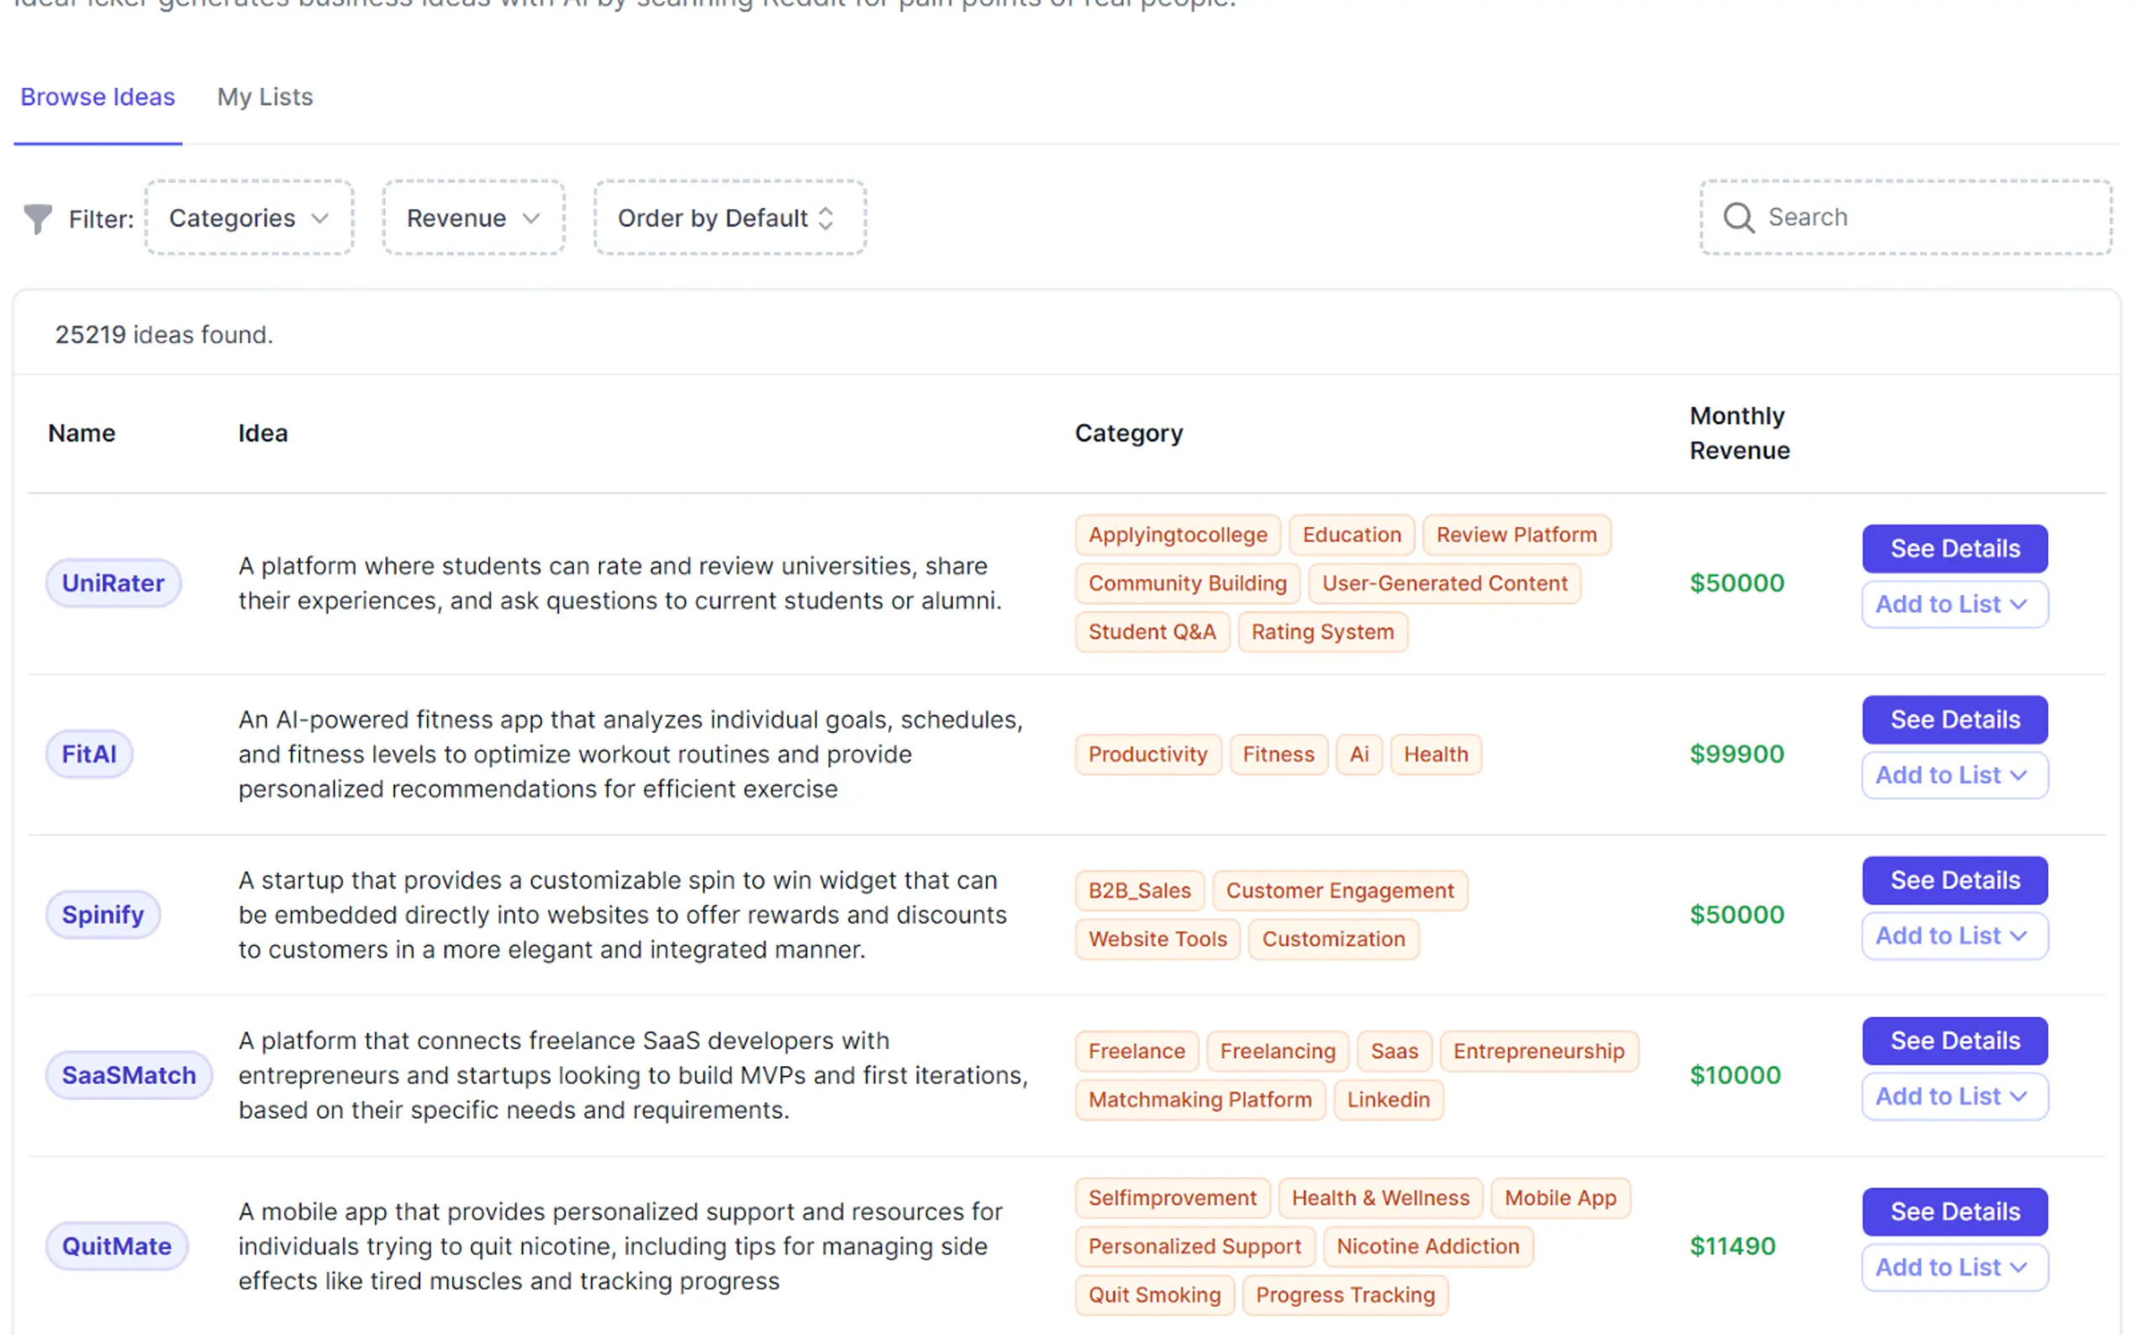Viewport: 2135px width, 1335px height.
Task: Click the magnifying glass search icon
Action: 1737,217
